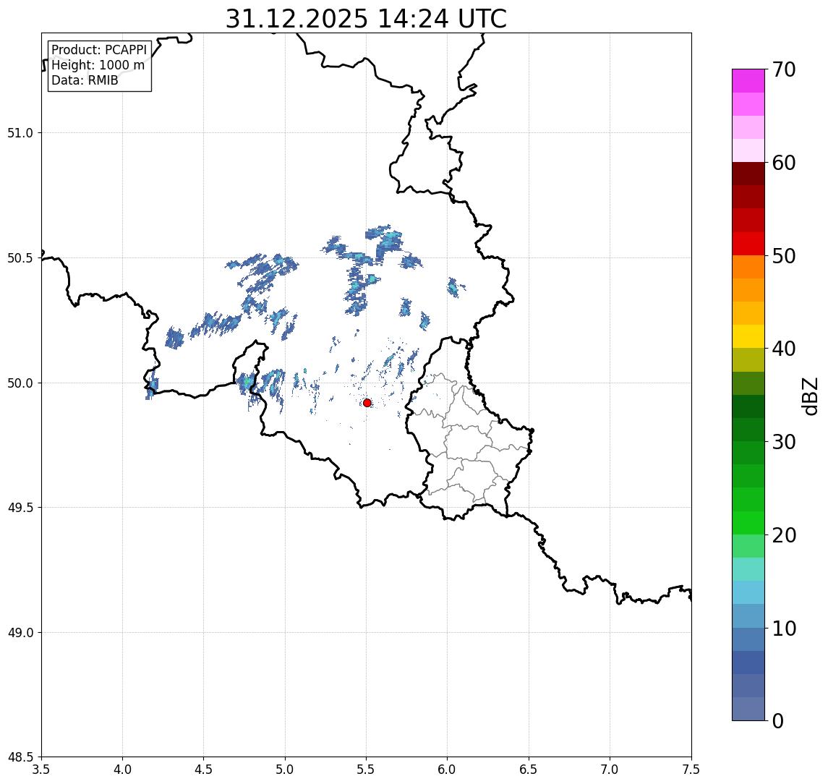This screenshot has height=784, width=828.
Task: Click the "Product: PCAPPI" legend line
Action: click(99, 50)
